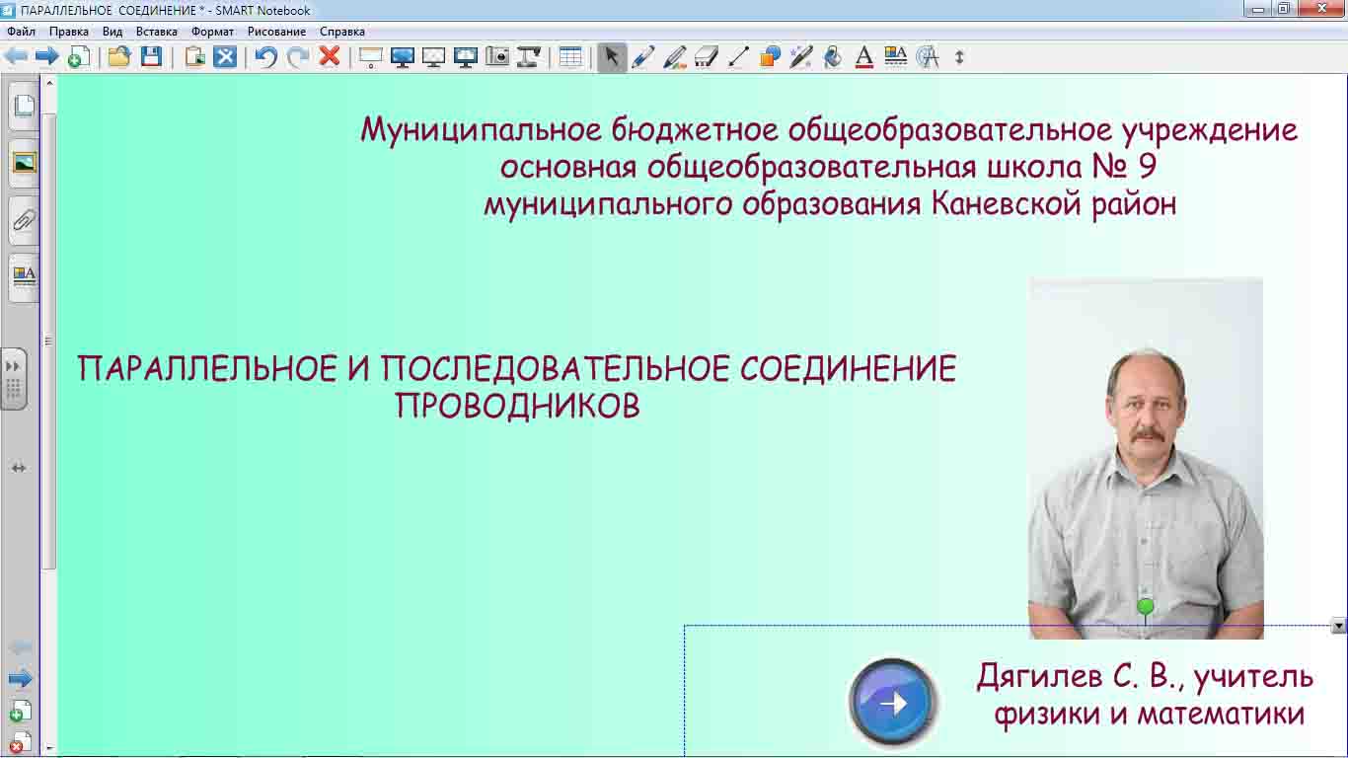This screenshot has width=1348, height=758.
Task: Switch to full screen view
Action: (402, 56)
